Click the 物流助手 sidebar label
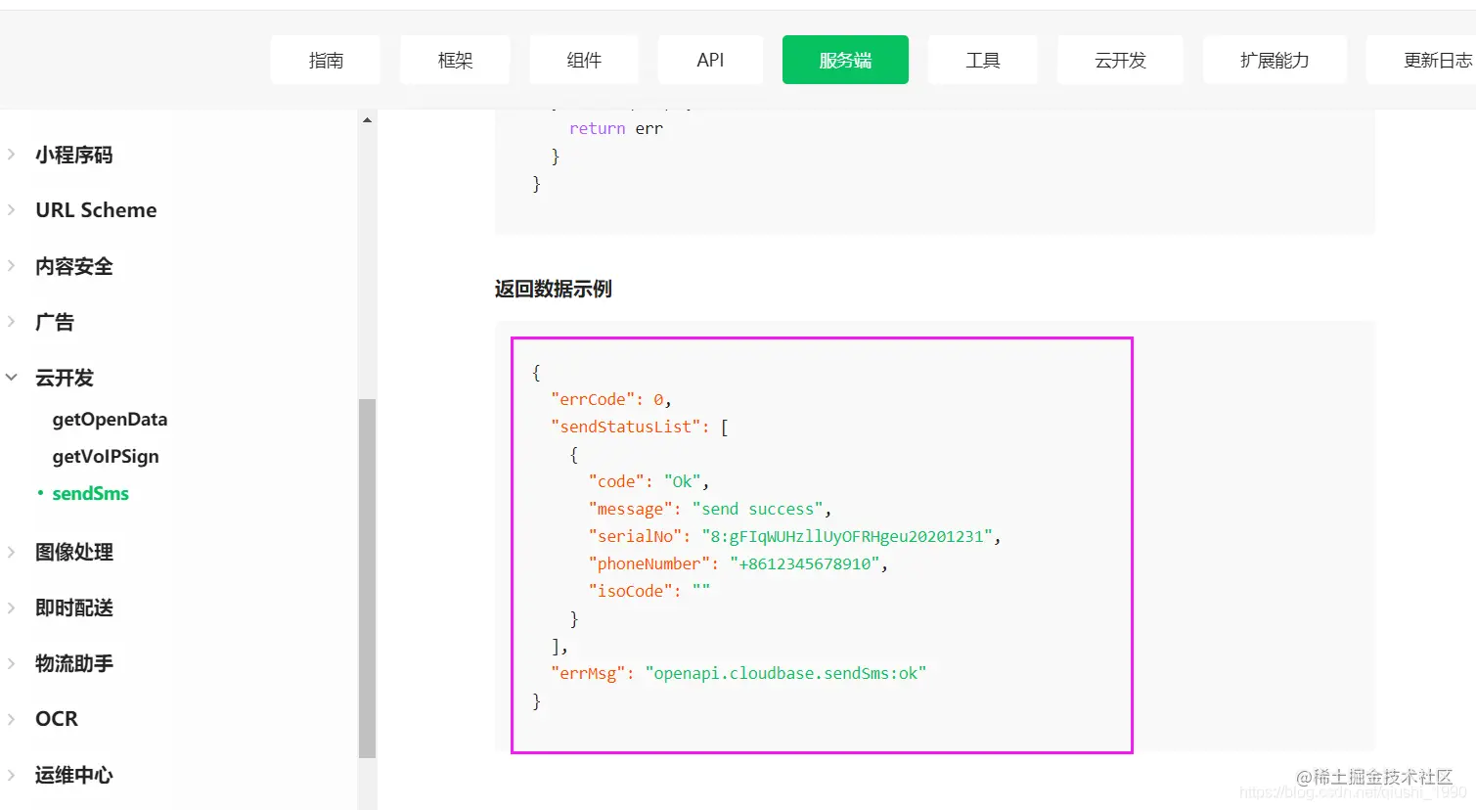1476x810 pixels. (x=74, y=663)
